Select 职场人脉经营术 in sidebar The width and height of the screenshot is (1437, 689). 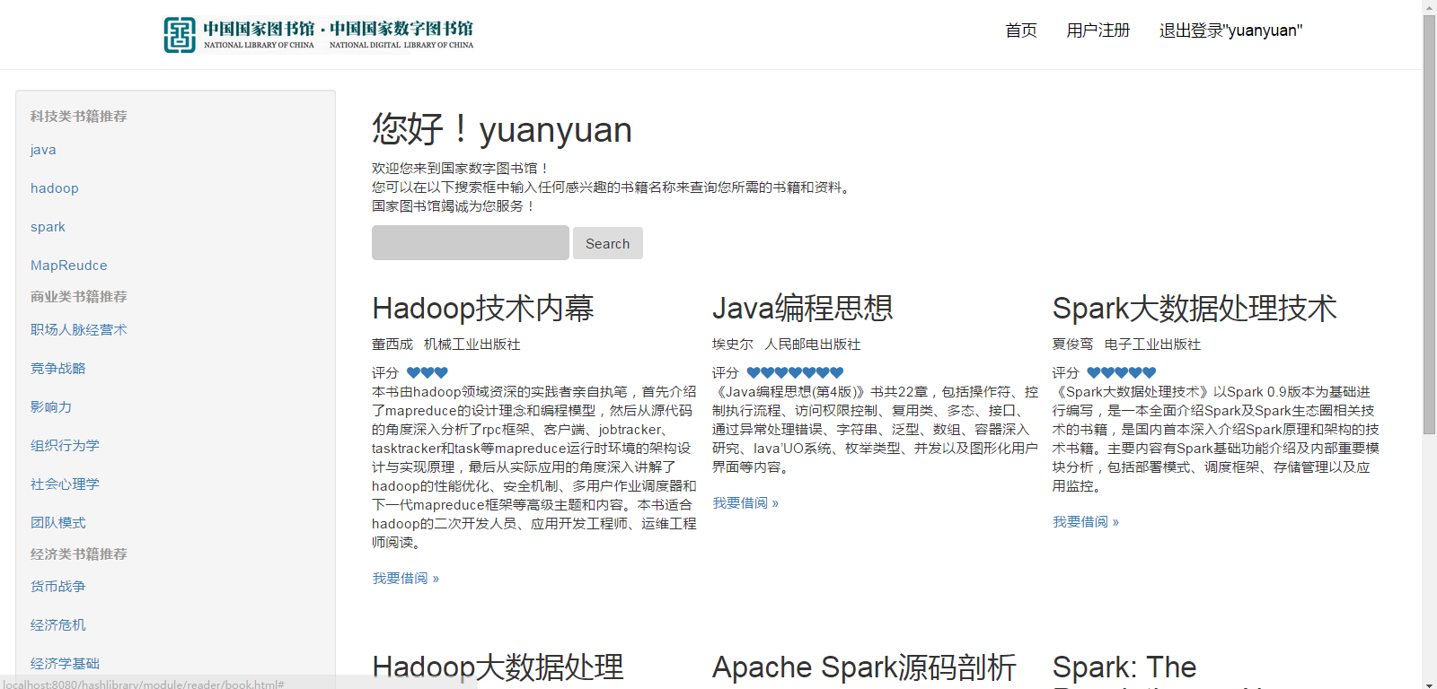(x=79, y=330)
